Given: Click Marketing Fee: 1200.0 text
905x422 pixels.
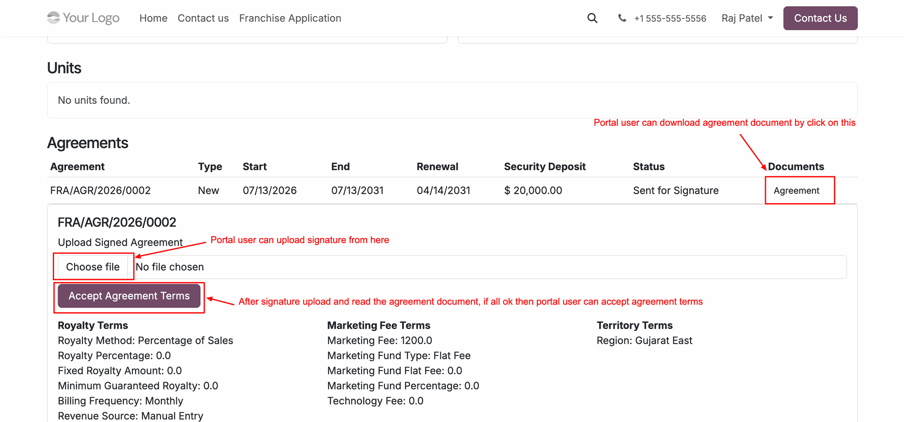Looking at the screenshot, I should pyautogui.click(x=379, y=340).
